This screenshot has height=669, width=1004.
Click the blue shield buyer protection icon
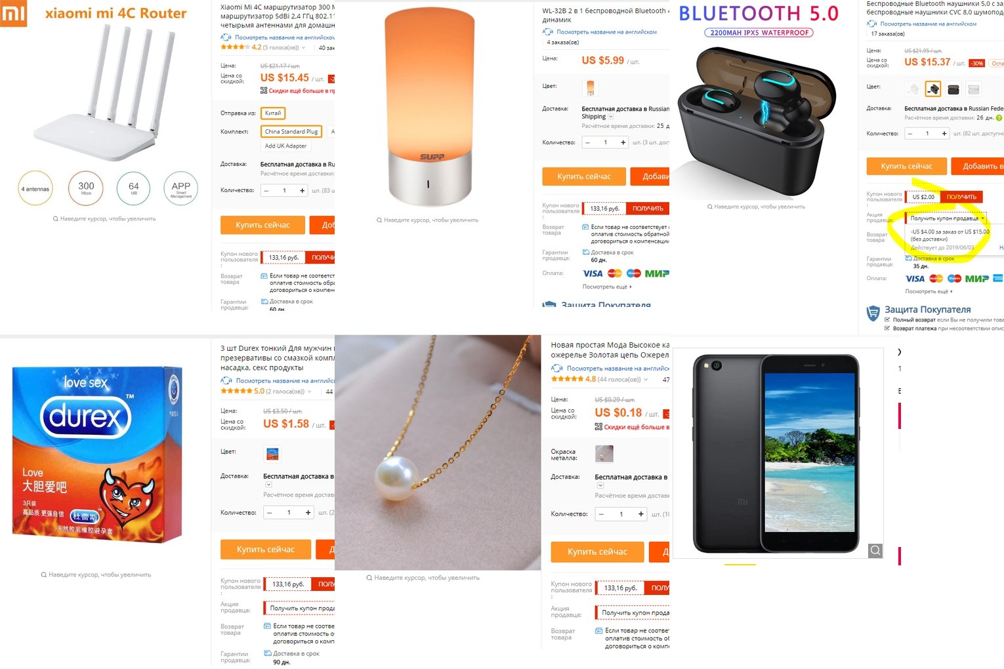pyautogui.click(x=873, y=314)
